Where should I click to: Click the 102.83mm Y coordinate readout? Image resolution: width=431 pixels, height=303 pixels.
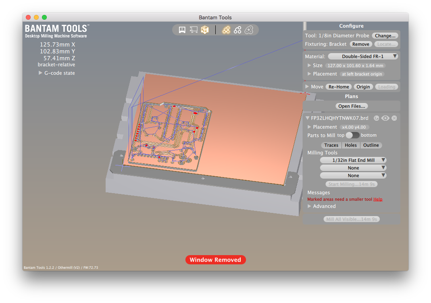pos(57,52)
